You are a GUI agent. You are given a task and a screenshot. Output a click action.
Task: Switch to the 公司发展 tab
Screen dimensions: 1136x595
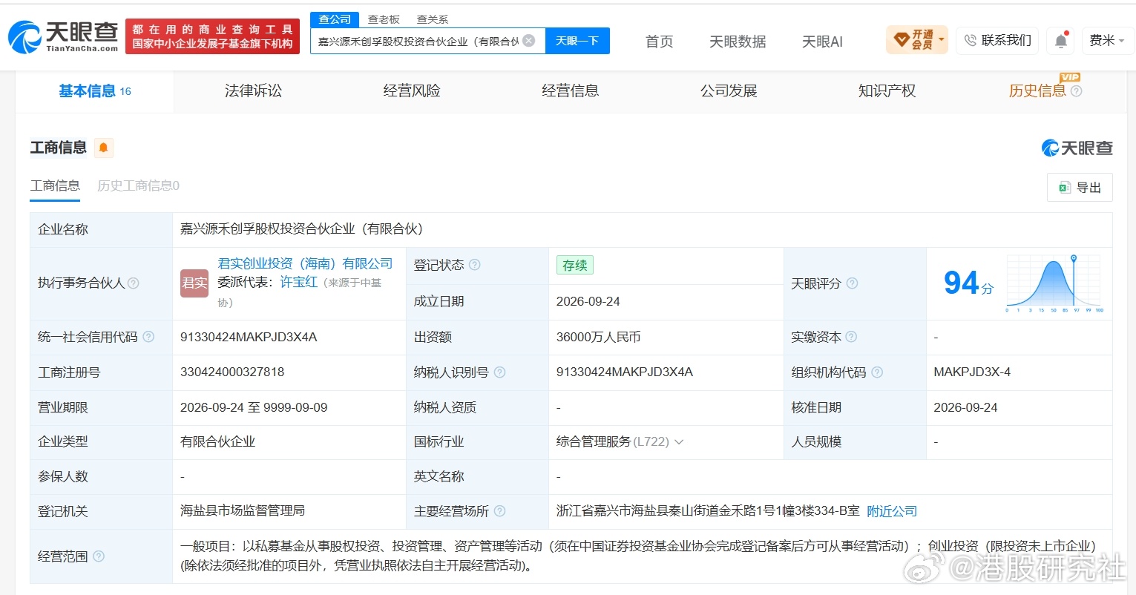[x=729, y=91]
